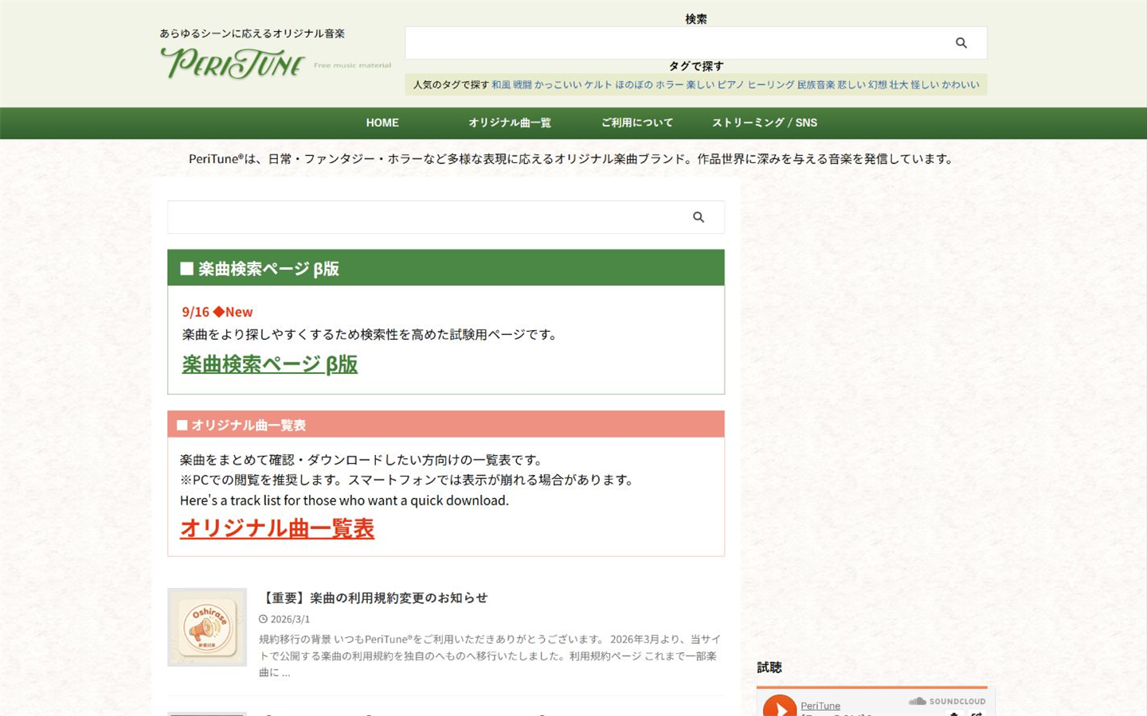Open the PeriTune link in the SoundCloud widget
This screenshot has width=1147, height=716.
click(x=820, y=706)
